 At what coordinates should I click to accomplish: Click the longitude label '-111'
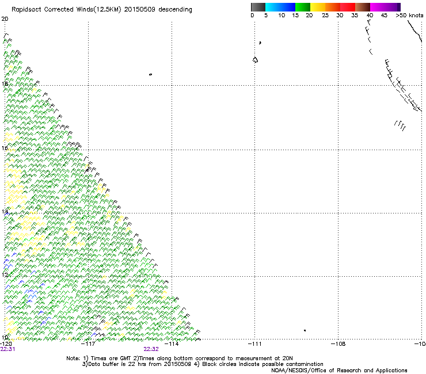[x=255, y=344]
